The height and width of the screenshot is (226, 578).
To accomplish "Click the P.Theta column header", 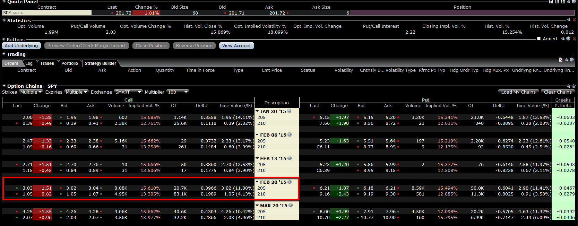I will [563, 106].
